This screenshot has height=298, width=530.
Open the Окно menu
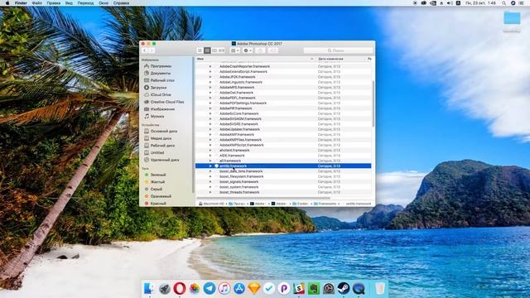click(104, 2)
